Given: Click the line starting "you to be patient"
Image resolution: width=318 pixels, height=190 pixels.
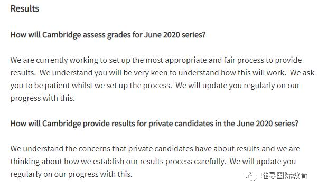Looking at the screenshot, I should [155, 85].
